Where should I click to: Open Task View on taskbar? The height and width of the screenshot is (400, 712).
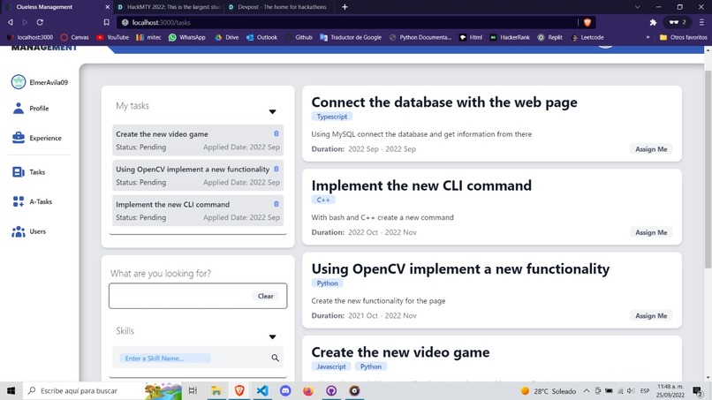click(193, 390)
